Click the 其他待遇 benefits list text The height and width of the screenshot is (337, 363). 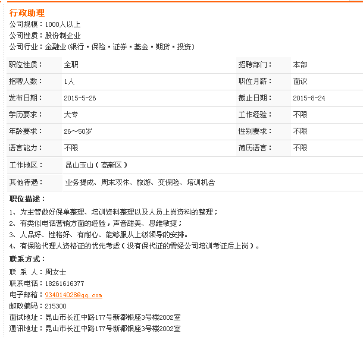[140, 182]
